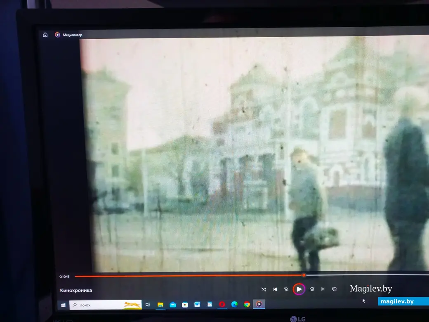Launch Microsoft Word from the taskbar
This screenshot has width=429, height=322.
[x=197, y=305]
